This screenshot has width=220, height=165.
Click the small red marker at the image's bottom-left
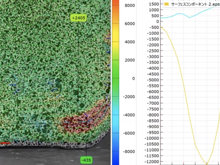point(5,143)
